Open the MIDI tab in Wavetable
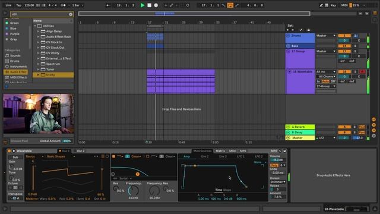 click(x=232, y=151)
